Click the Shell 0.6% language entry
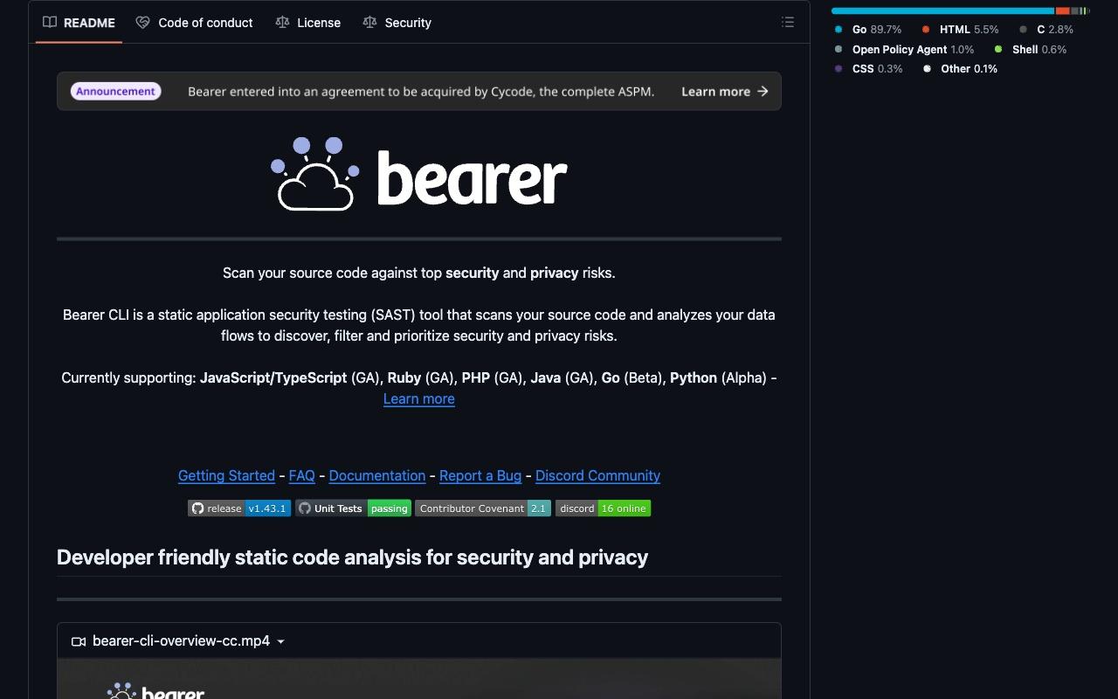 point(1031,50)
